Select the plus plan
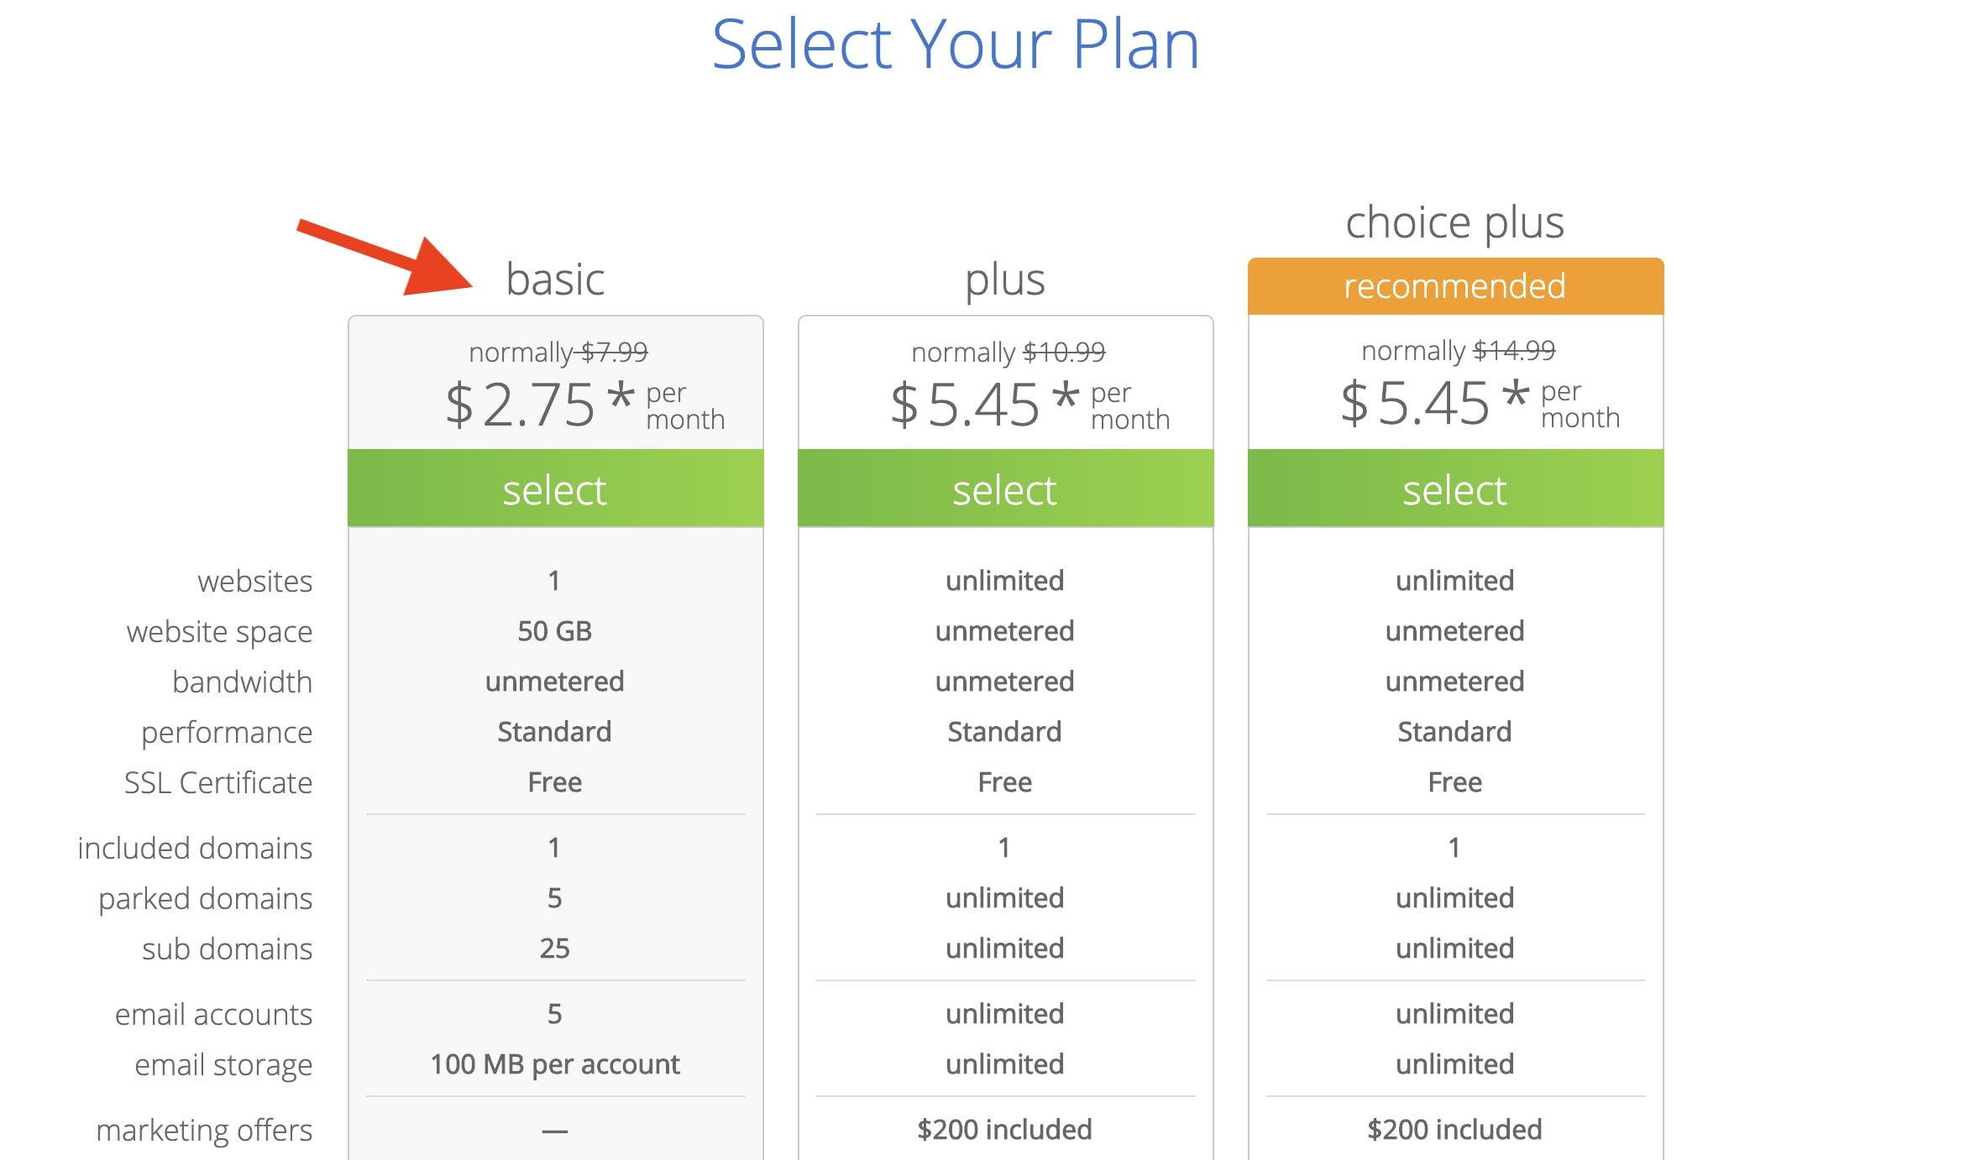Screen dimensions: 1970x1160 point(1005,489)
